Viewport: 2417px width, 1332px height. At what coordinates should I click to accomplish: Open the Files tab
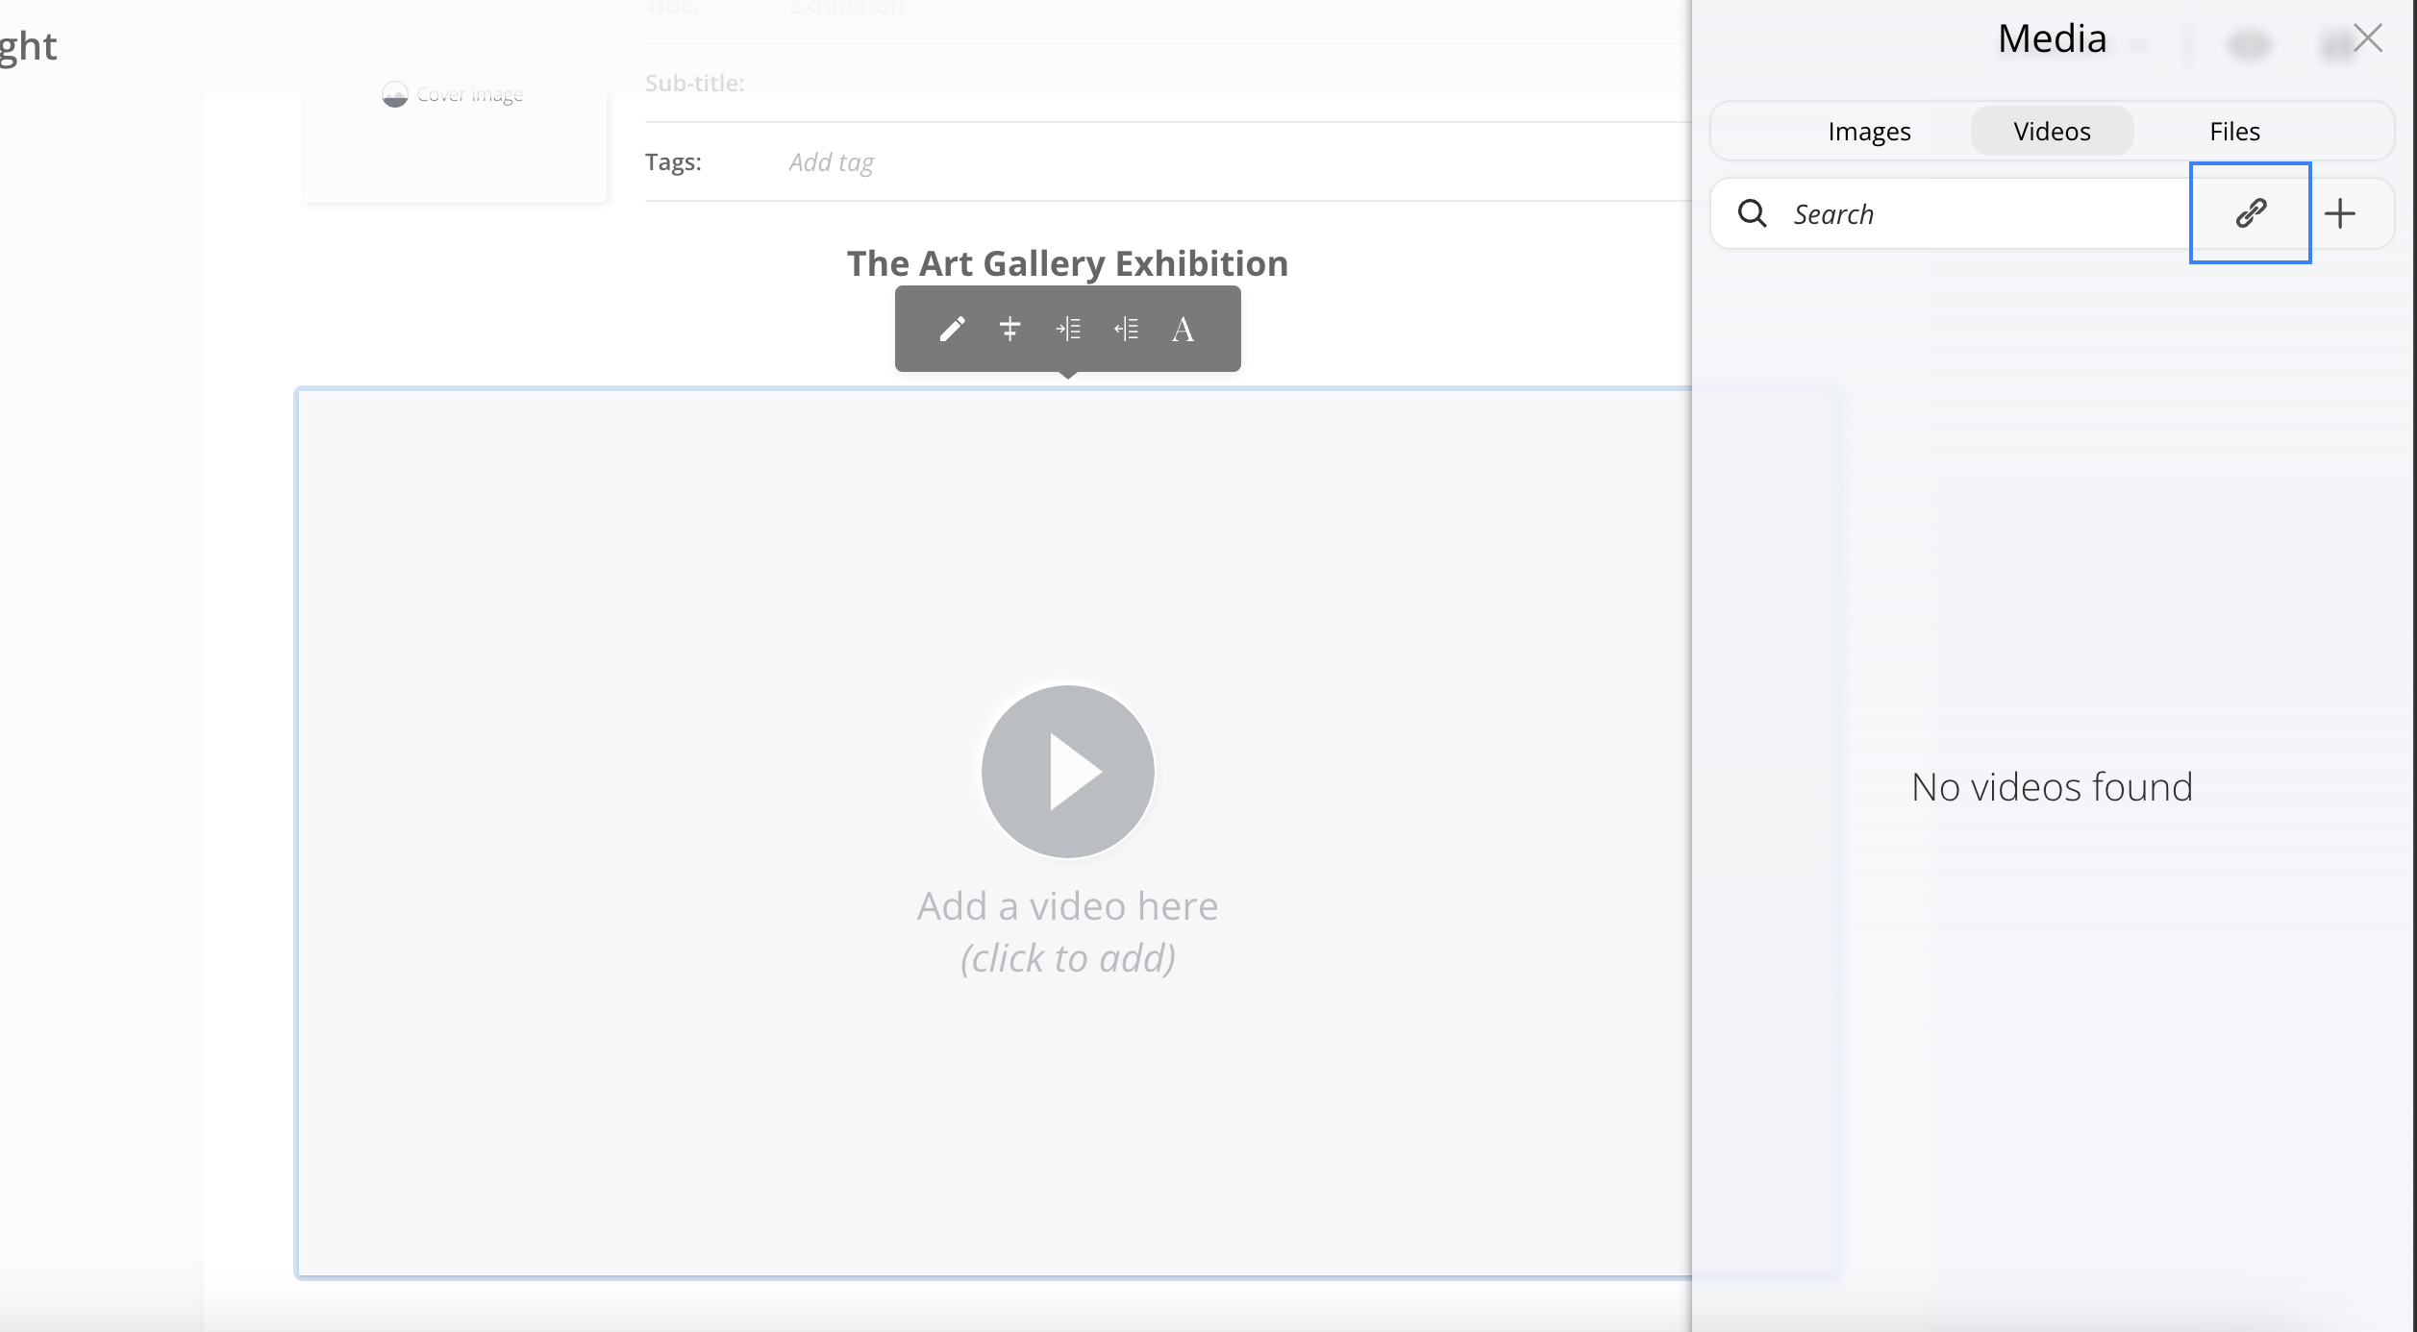point(2234,131)
